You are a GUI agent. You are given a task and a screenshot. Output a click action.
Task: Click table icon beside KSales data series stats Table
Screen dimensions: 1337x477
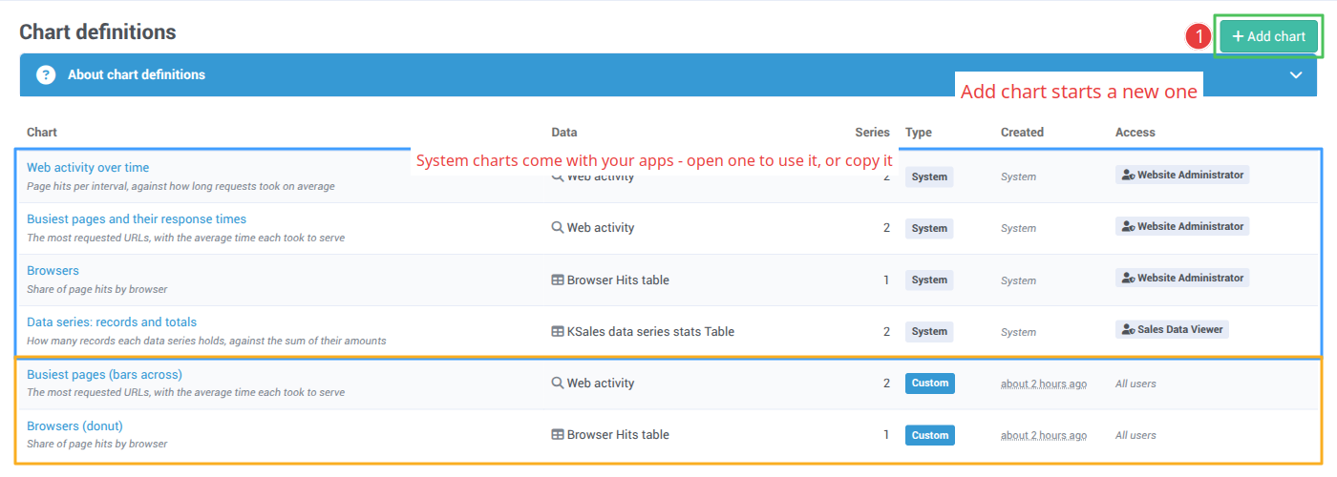pyautogui.click(x=558, y=331)
